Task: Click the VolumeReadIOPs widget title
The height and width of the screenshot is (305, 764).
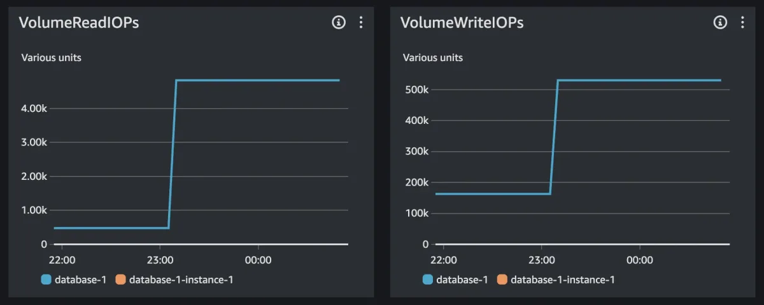Action: [79, 23]
